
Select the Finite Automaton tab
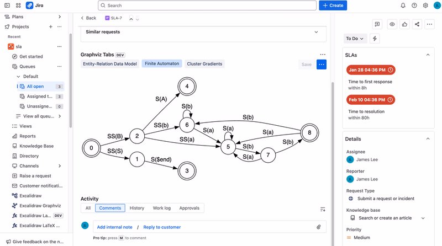[x=162, y=63]
